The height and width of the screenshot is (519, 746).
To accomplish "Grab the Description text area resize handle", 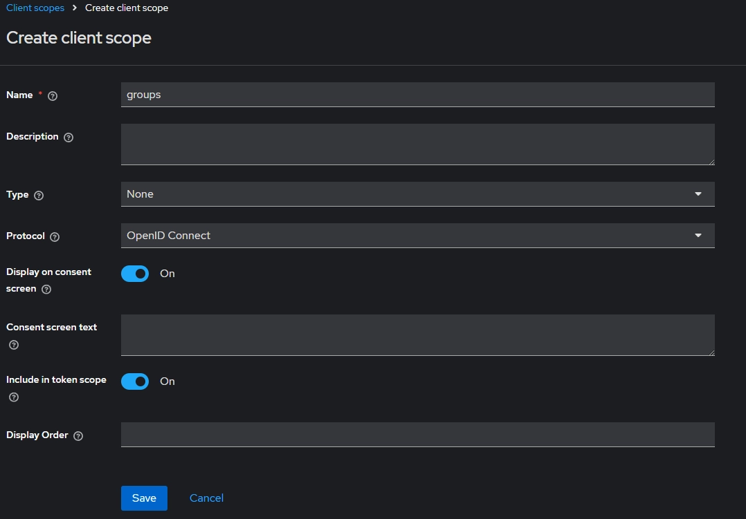I will [x=711, y=161].
